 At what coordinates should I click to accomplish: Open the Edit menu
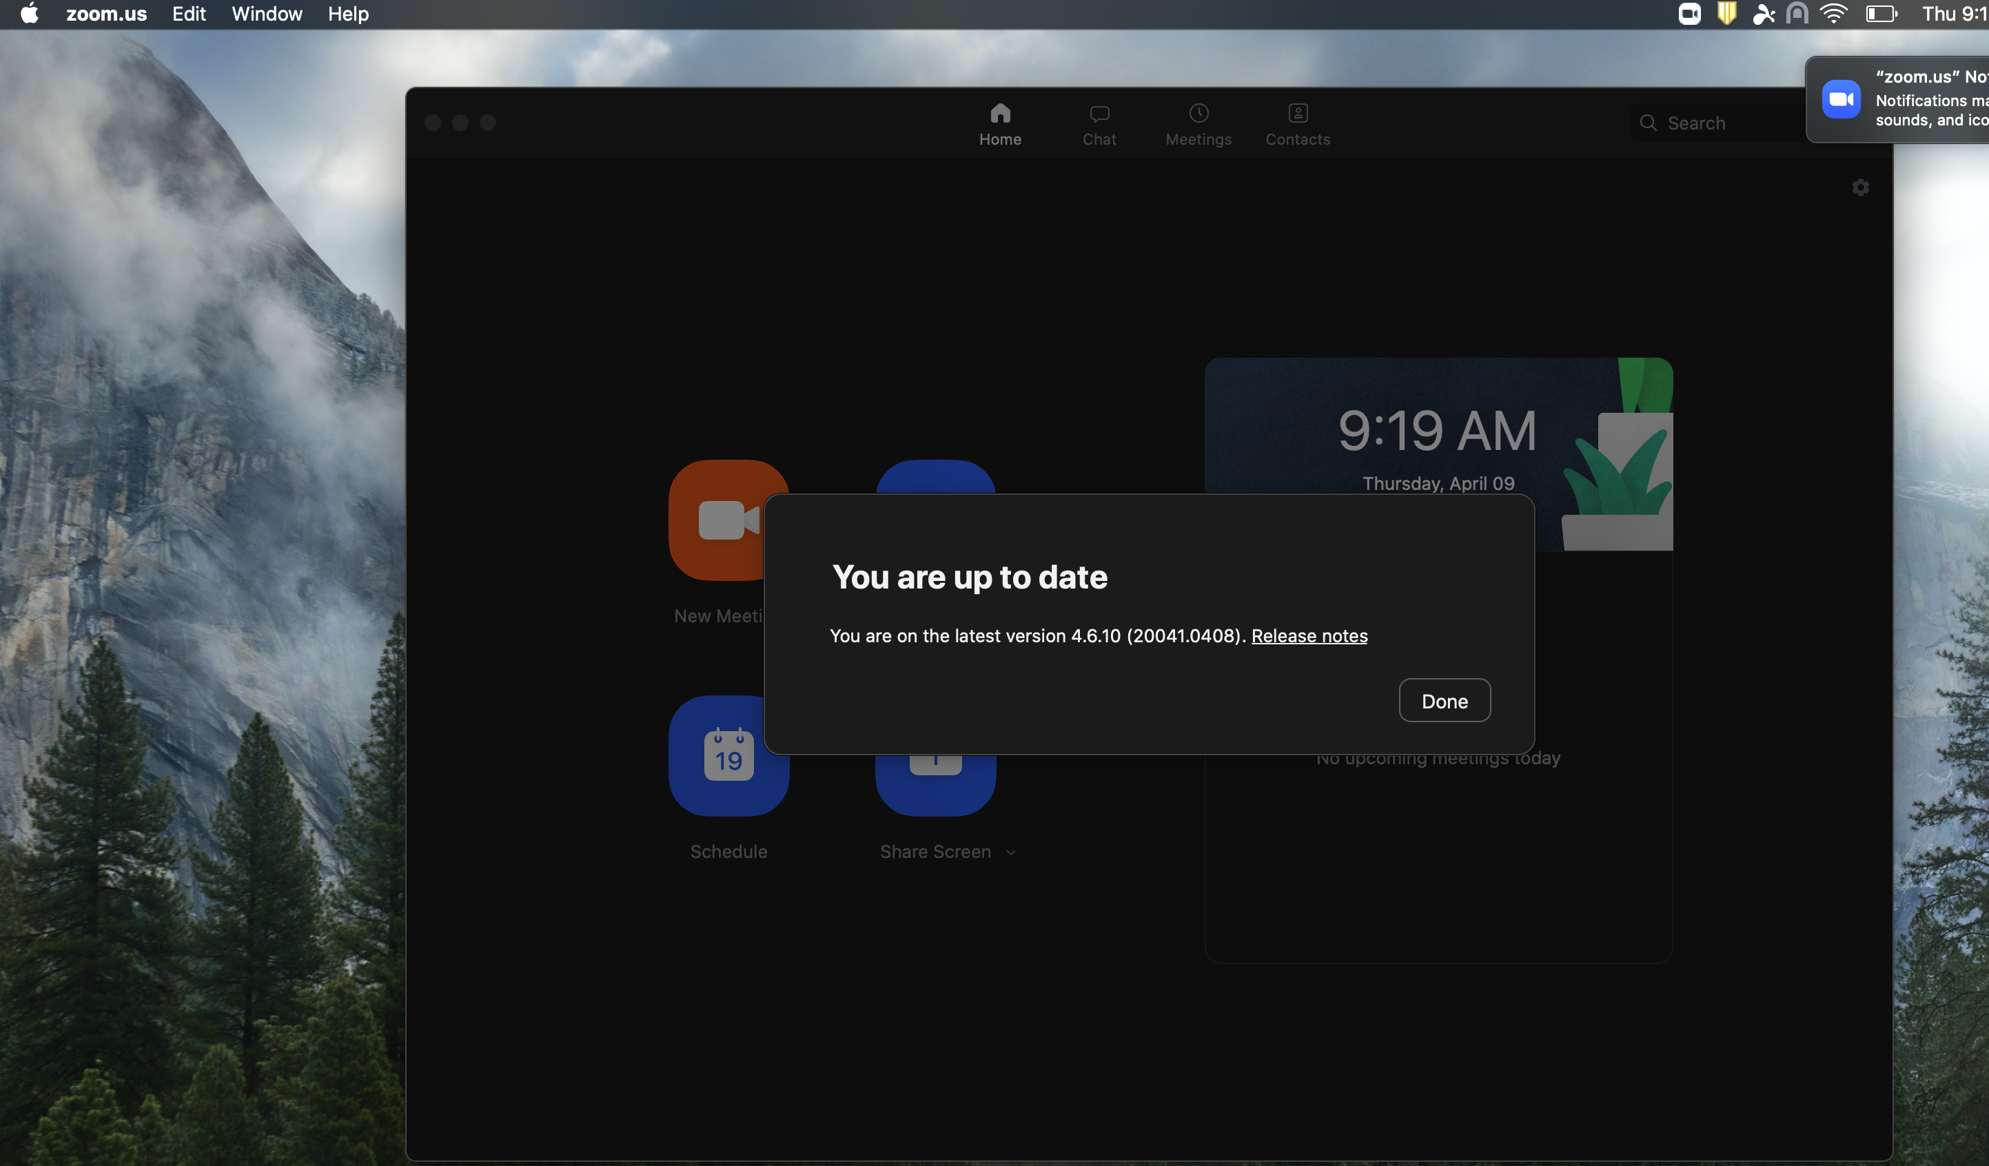[x=189, y=14]
